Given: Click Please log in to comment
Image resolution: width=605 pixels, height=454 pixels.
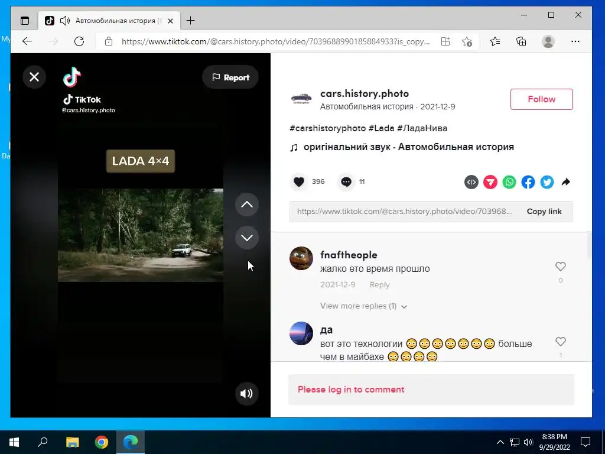Looking at the screenshot, I should pos(351,390).
